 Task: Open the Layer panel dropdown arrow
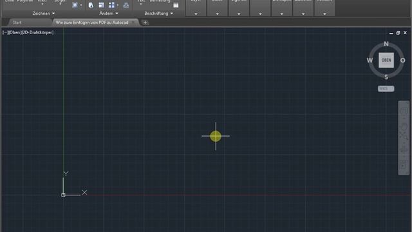(x=196, y=14)
